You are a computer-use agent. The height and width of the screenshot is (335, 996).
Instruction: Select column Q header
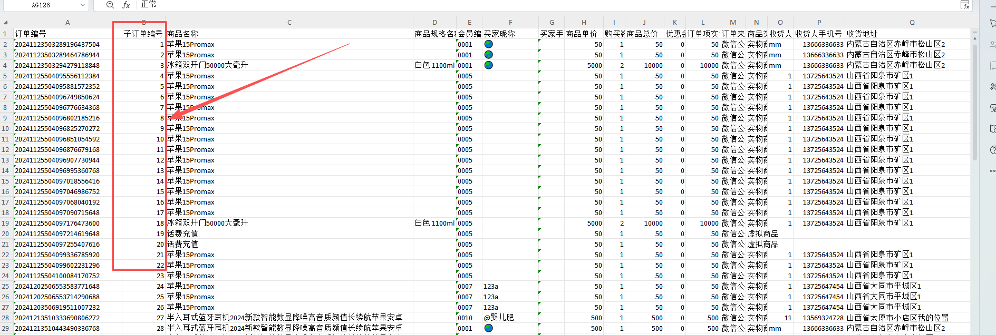912,23
